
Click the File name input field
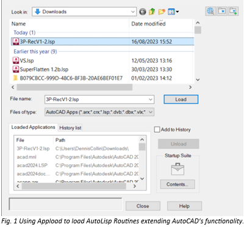[x=99, y=99]
